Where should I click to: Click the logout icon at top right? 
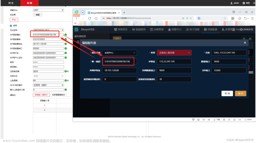click(x=254, y=3)
